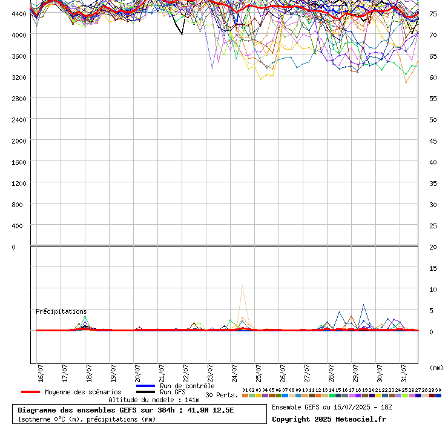
Task: Click the orange swatch for perturbation 01
Action: click(245, 396)
